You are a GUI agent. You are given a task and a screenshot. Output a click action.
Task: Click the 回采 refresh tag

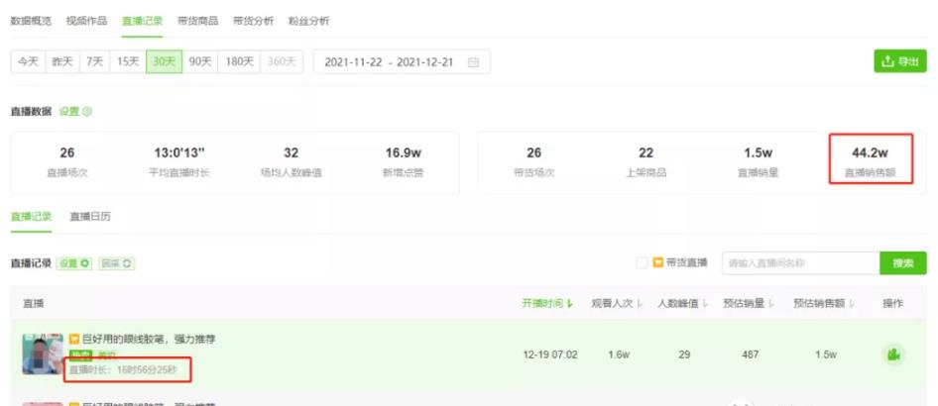point(116,263)
